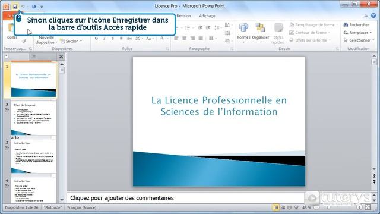Open the Affichage ribbon tab
Viewport: 380px width, 214px height.
coord(207,16)
